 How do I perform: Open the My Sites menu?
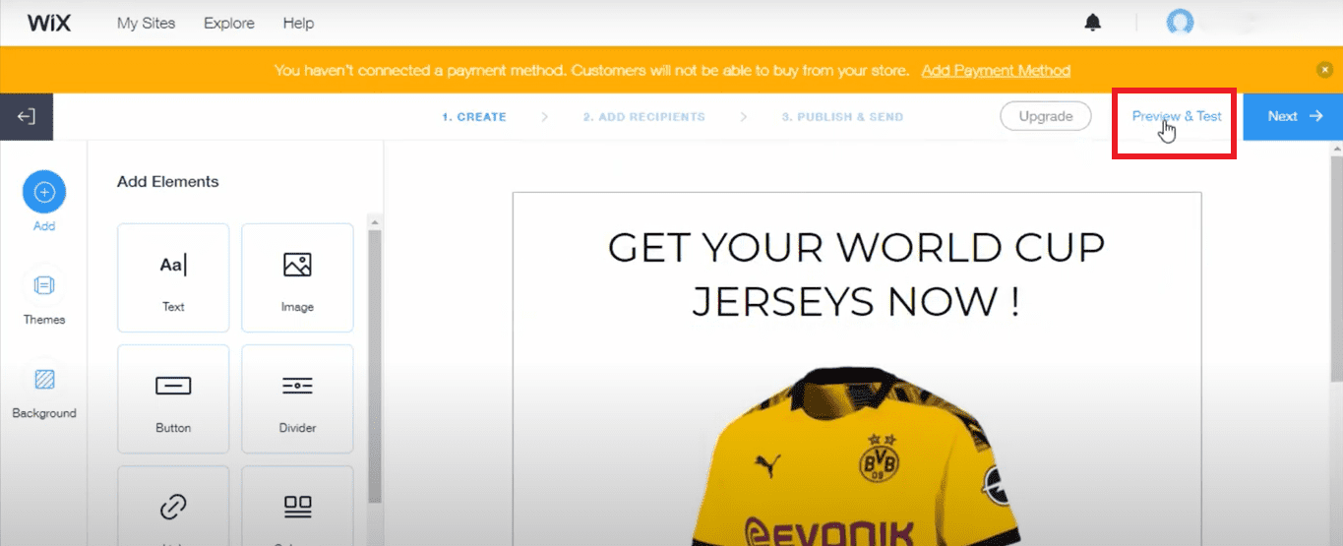tap(146, 23)
